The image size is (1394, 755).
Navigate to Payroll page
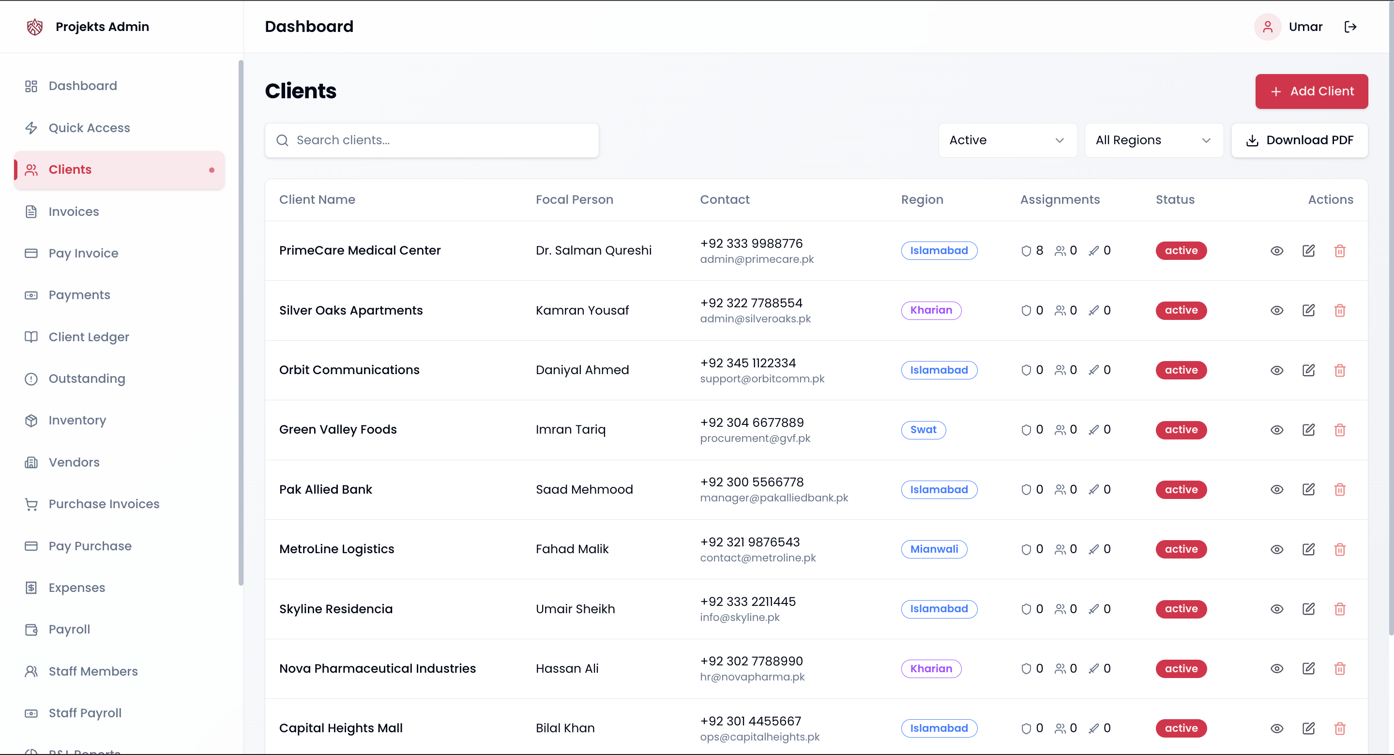click(x=119, y=630)
